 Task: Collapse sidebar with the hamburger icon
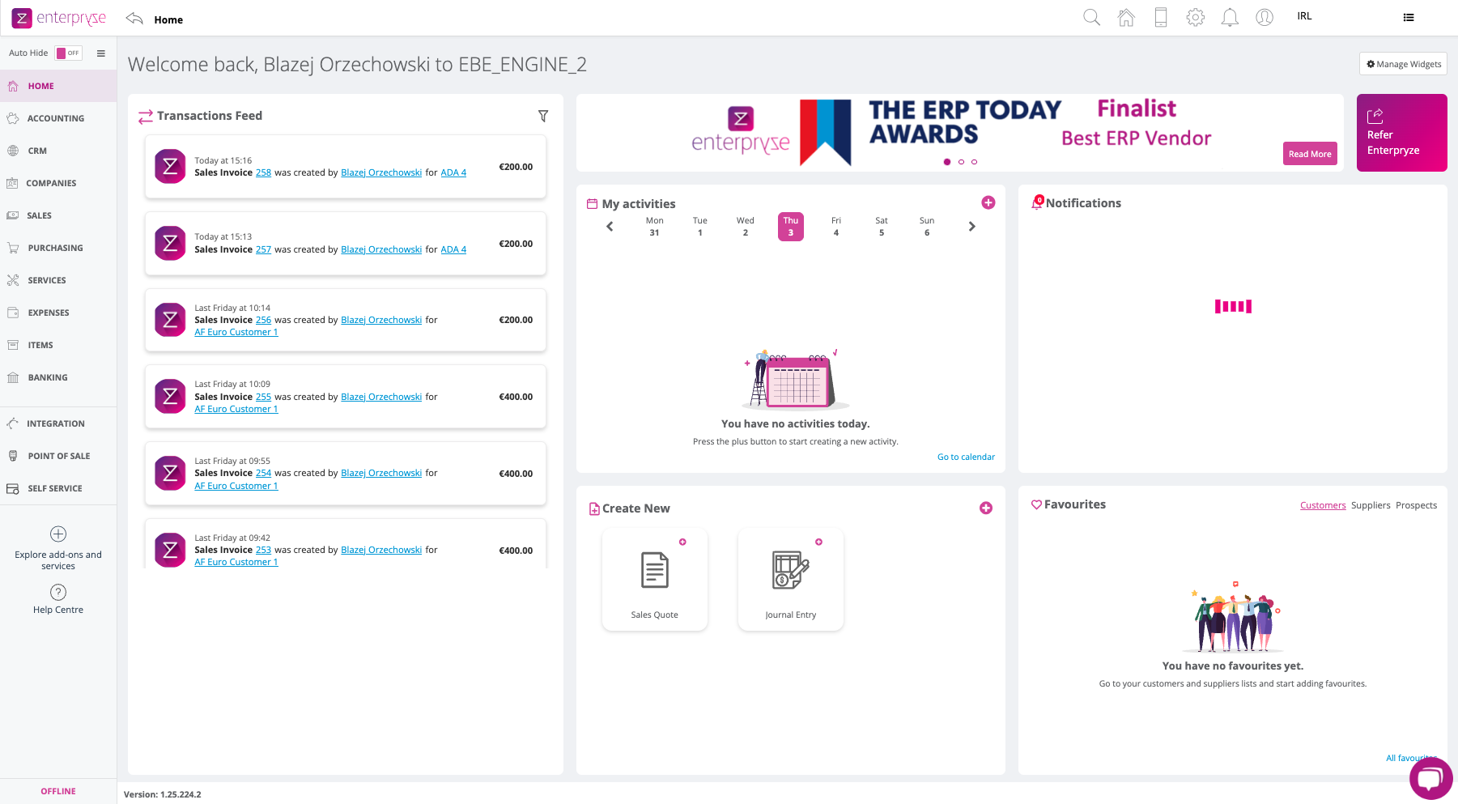pos(101,53)
